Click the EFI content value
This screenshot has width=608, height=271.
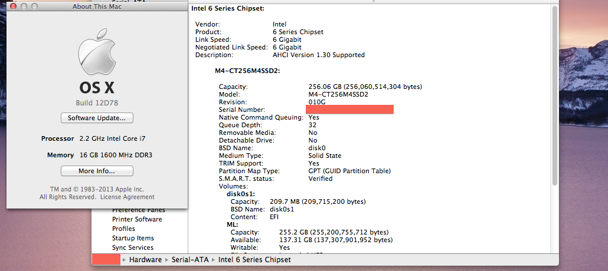coord(274,217)
